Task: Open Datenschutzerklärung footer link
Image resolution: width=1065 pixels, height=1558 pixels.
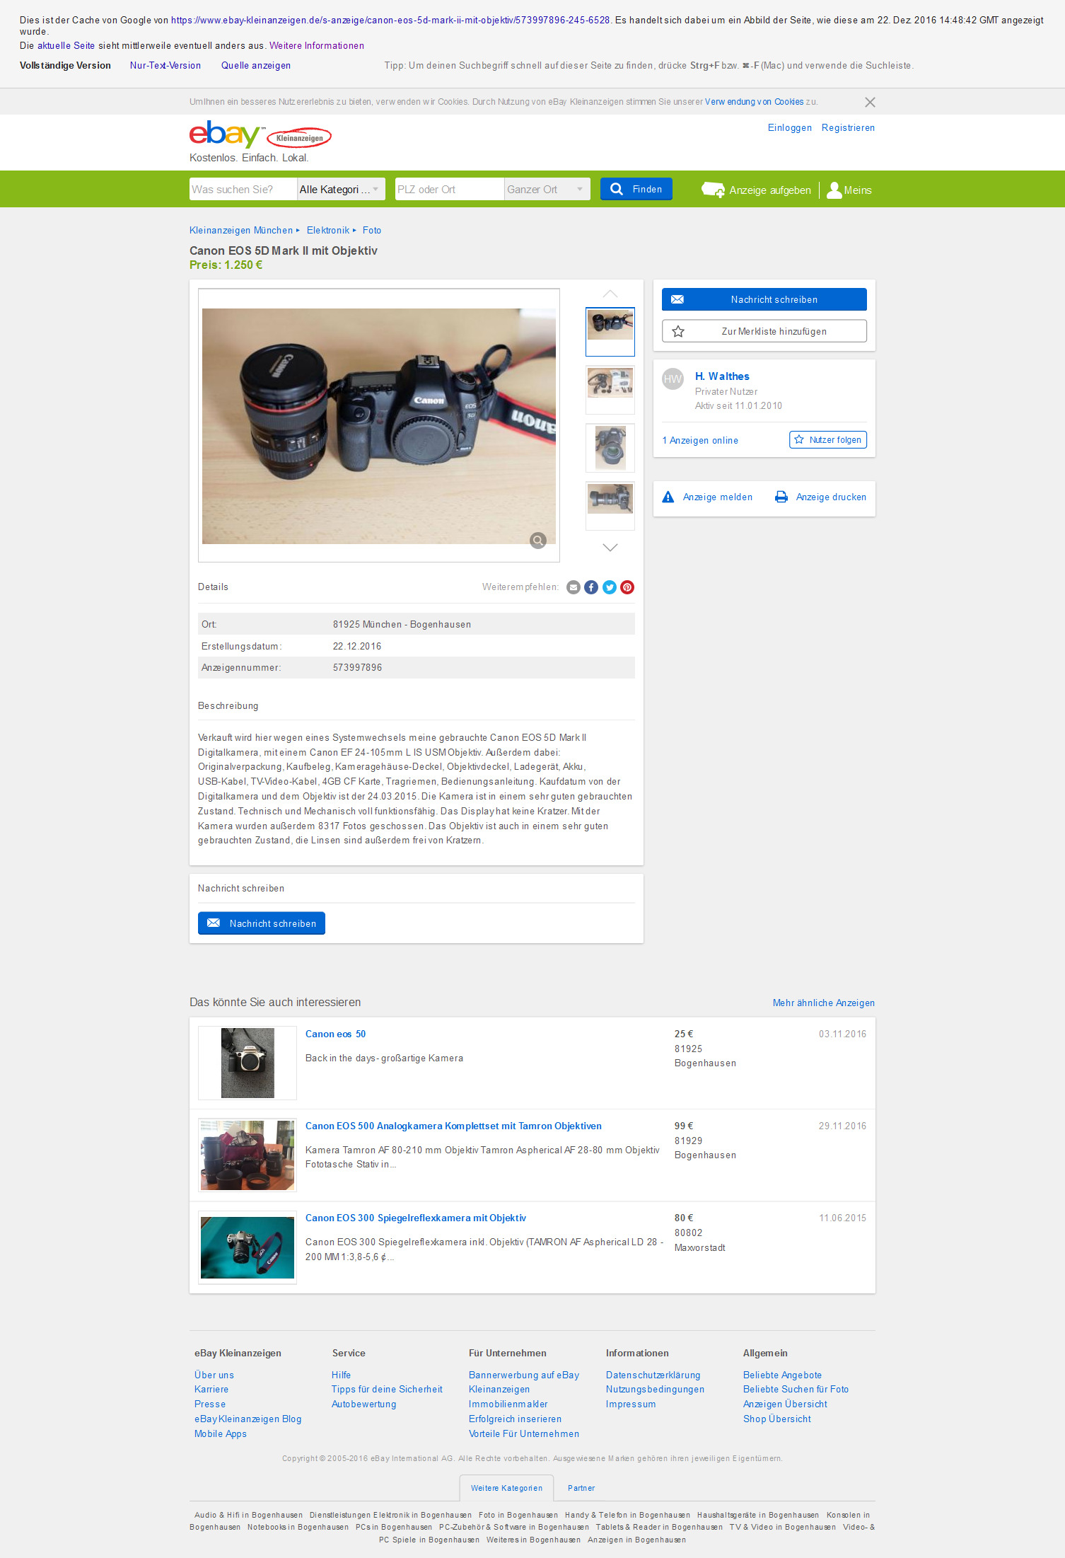Action: pos(653,1375)
